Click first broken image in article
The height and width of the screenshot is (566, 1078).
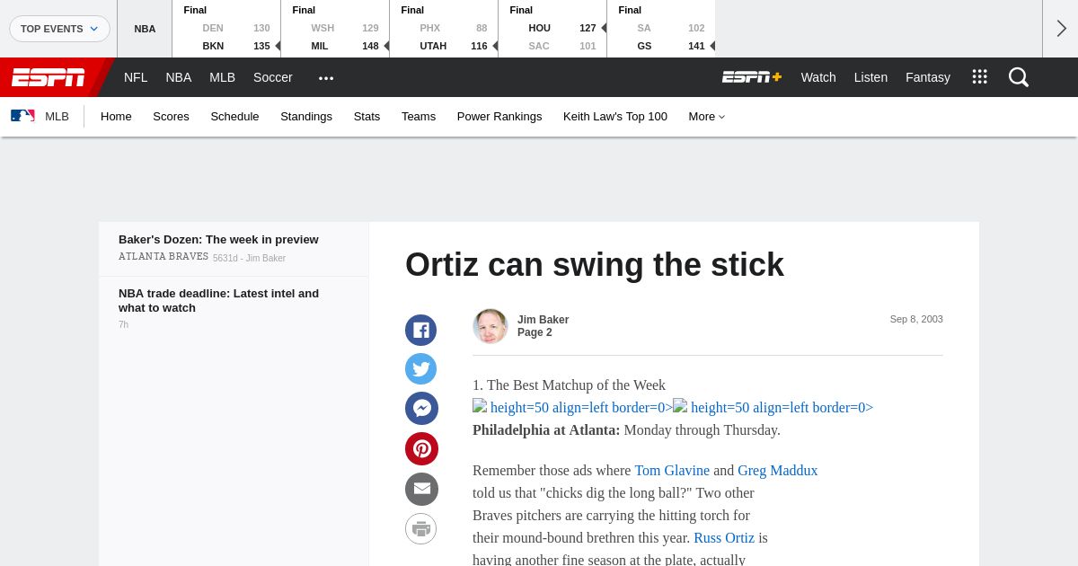click(x=480, y=406)
